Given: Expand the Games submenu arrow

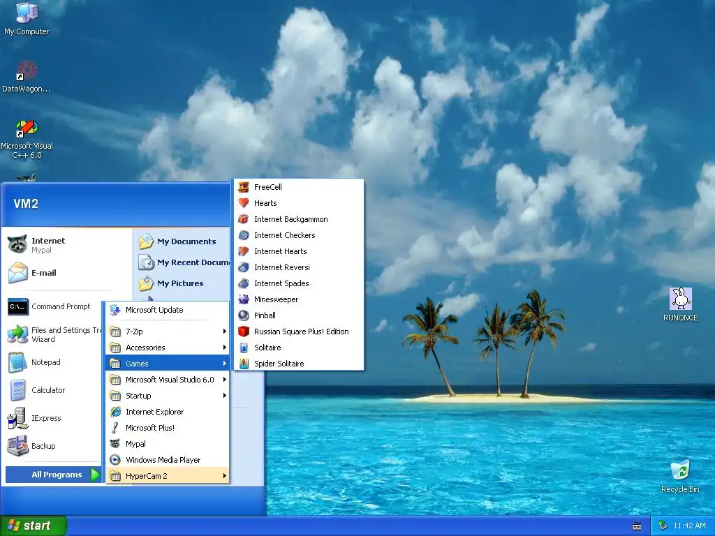Looking at the screenshot, I should pyautogui.click(x=224, y=363).
